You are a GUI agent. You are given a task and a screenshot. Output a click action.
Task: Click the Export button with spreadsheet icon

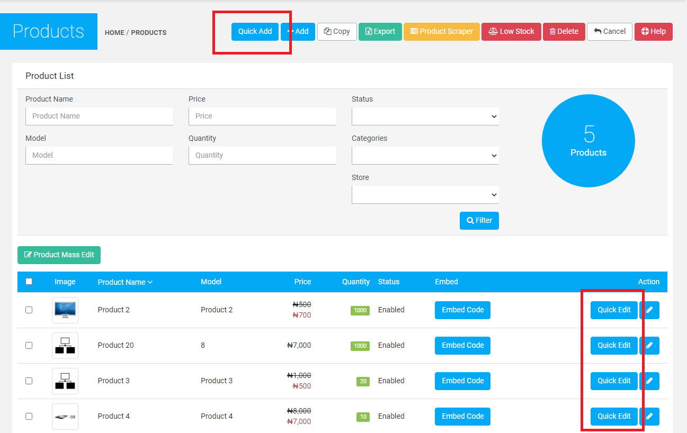pos(380,32)
